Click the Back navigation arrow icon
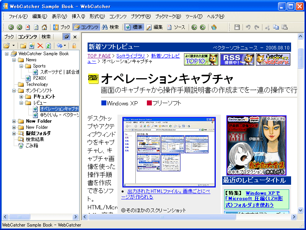 pyautogui.click(x=11, y=27)
